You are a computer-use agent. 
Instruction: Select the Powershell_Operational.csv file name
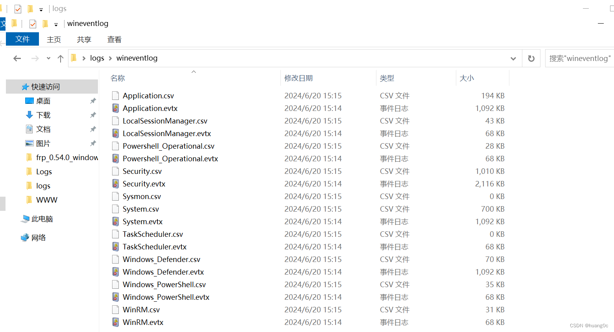(x=168, y=146)
